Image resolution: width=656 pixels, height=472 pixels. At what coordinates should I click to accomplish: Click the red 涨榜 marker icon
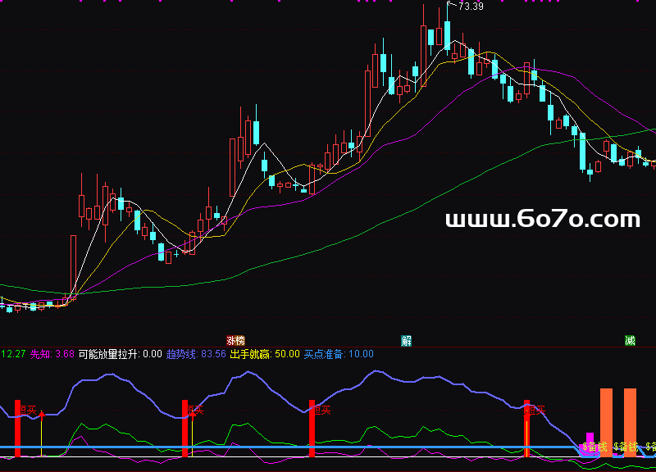(x=235, y=340)
